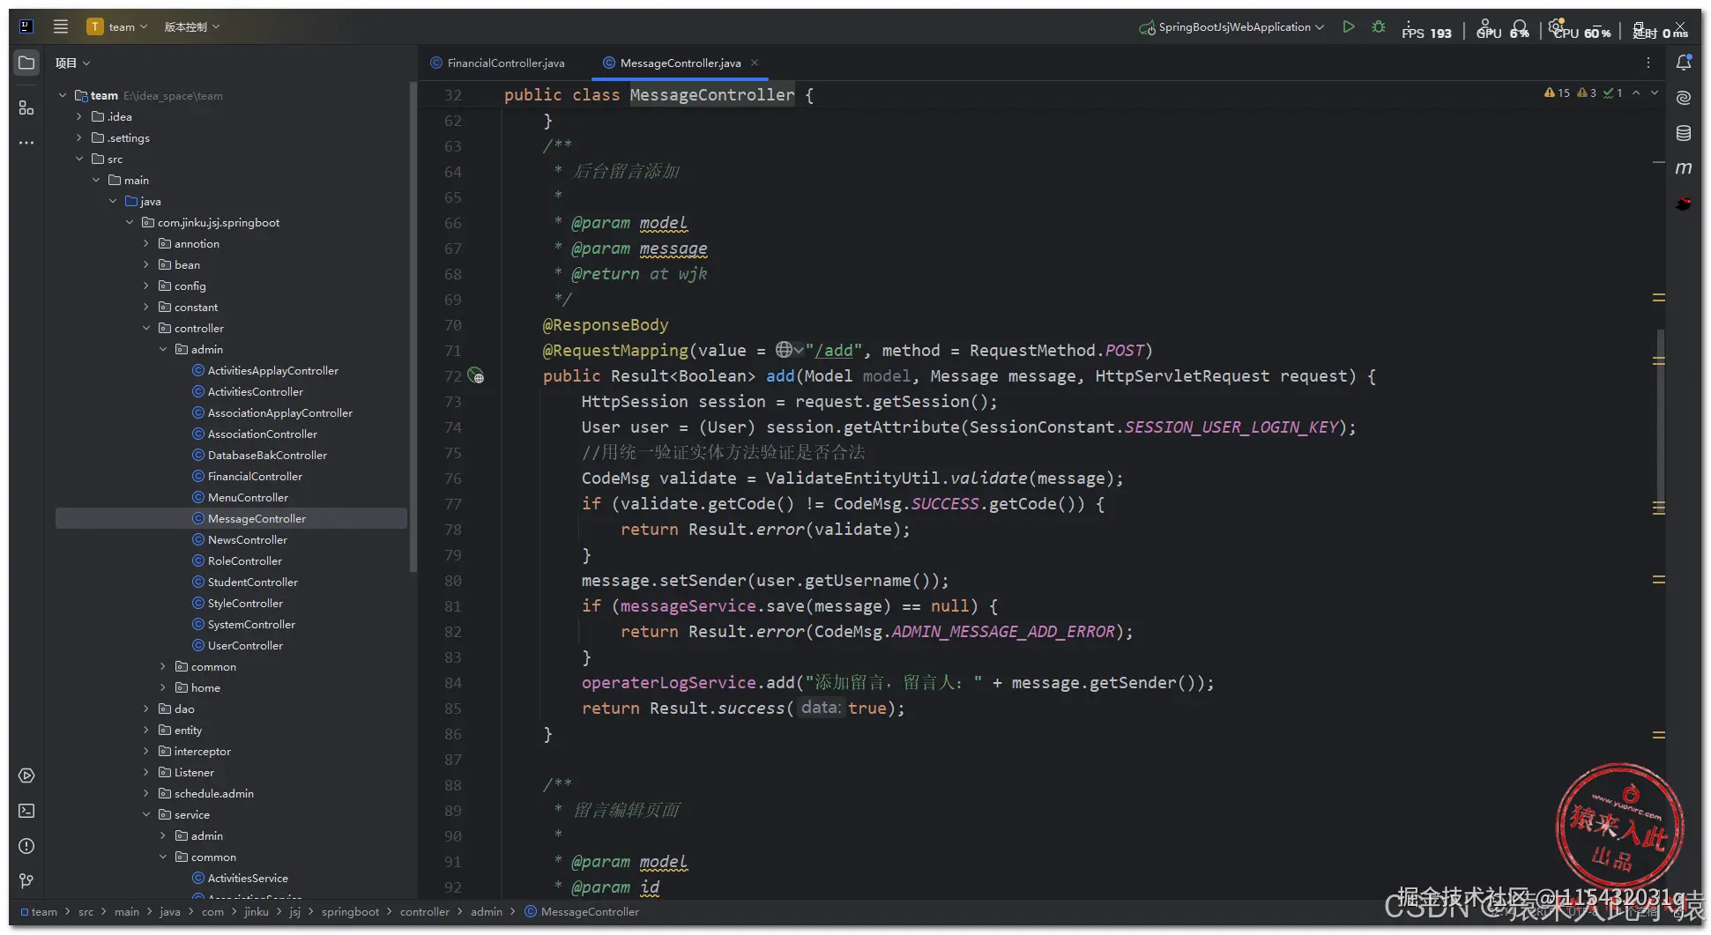1711x935 pixels.
Task: Open the Maven tool window
Action: (x=1684, y=168)
